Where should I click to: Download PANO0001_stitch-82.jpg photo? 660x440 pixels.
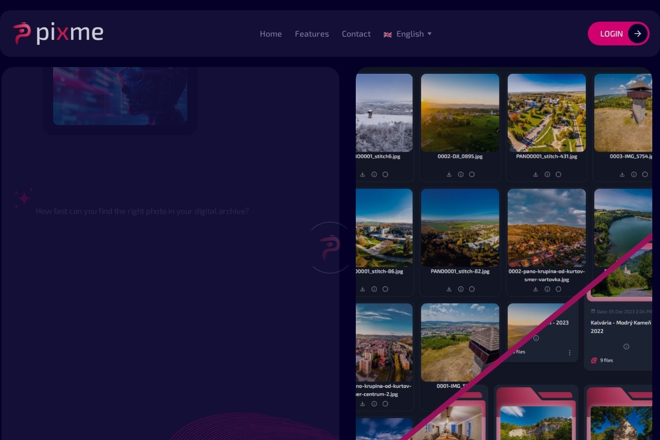click(x=449, y=289)
